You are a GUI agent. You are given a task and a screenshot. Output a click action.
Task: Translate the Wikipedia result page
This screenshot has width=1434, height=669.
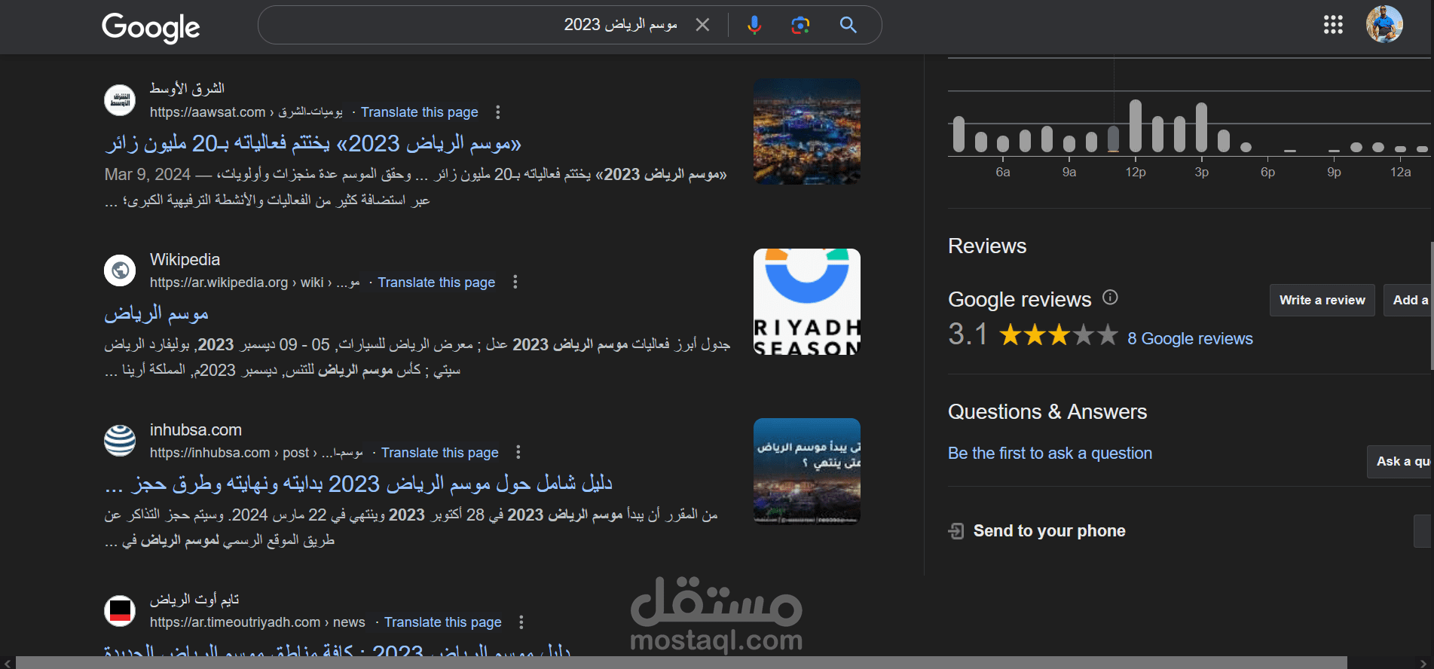pos(436,283)
